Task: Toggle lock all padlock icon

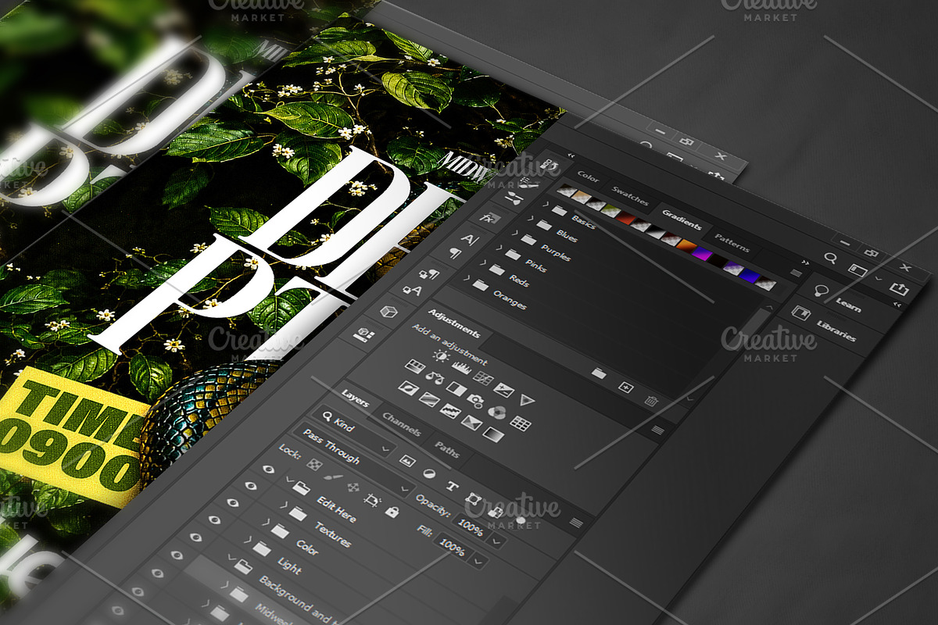Action: pos(392,512)
